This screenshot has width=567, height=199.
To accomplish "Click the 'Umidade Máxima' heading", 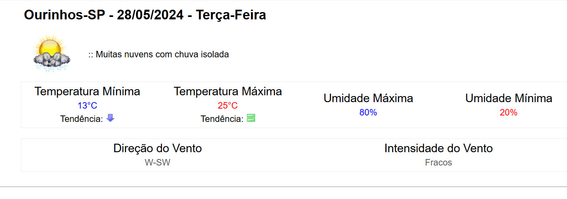I will coord(368,98).
